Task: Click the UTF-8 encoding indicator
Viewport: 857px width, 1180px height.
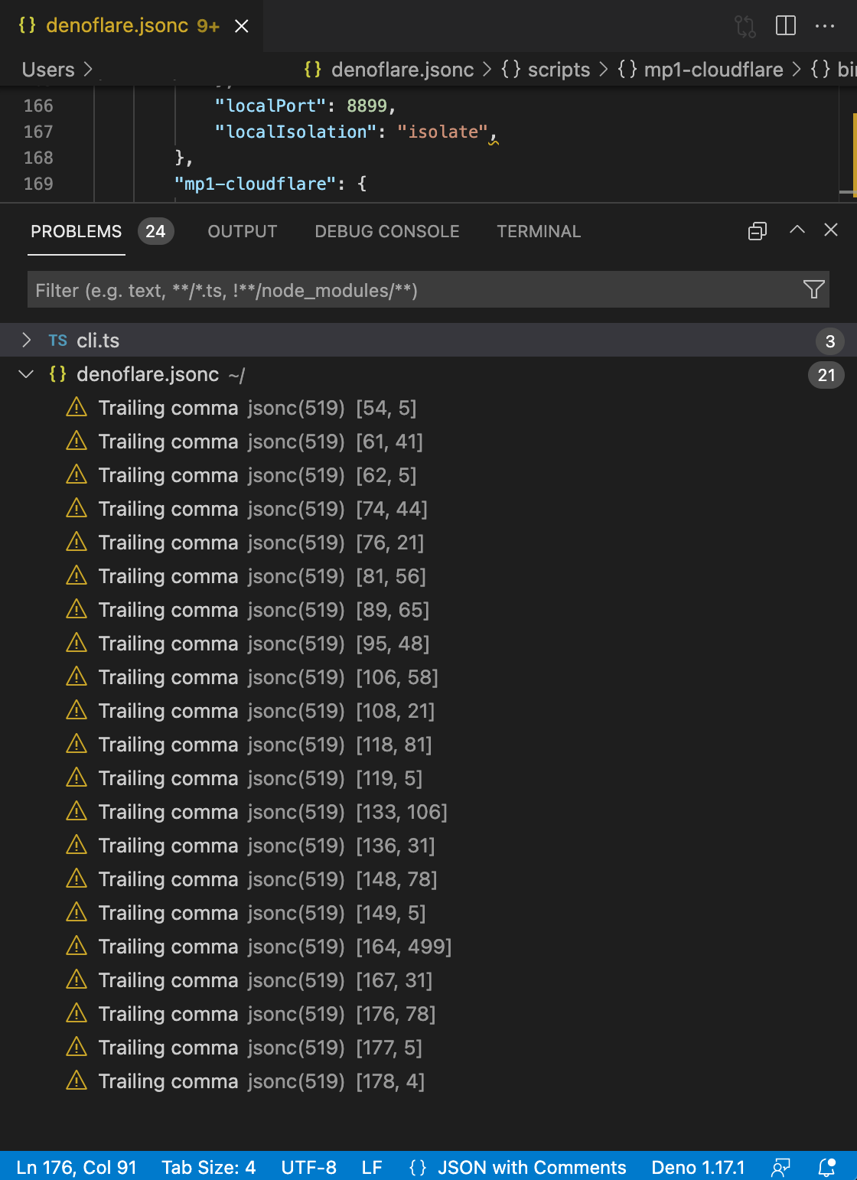Action: [x=308, y=1168]
